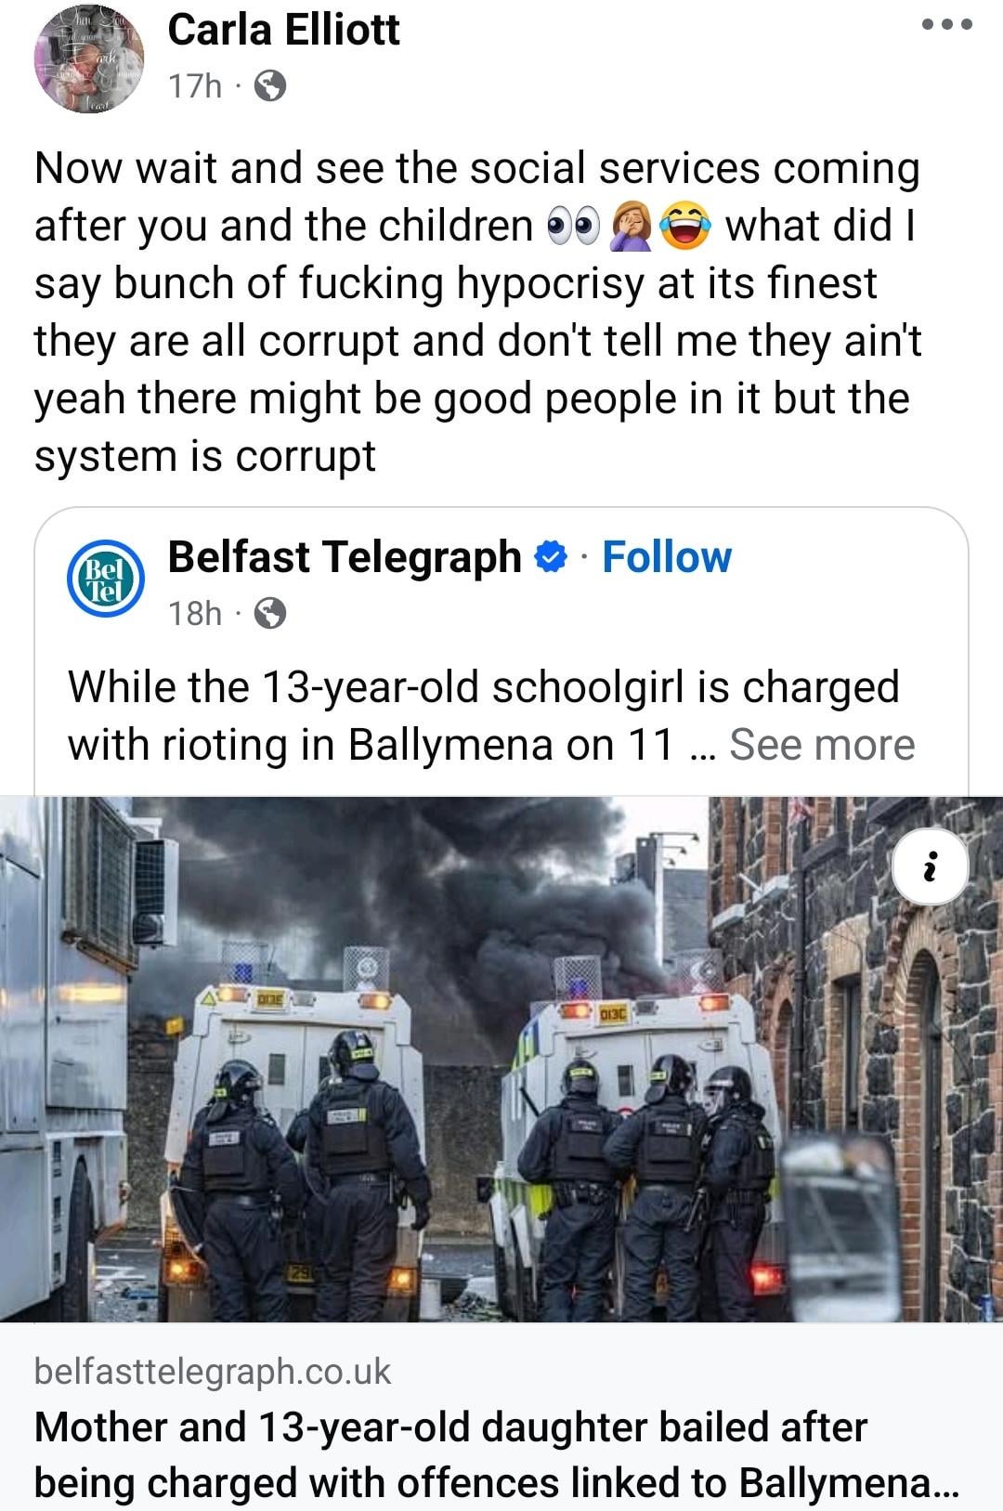Tap the blue verified badge
This screenshot has height=1511, width=1003.
click(x=552, y=557)
